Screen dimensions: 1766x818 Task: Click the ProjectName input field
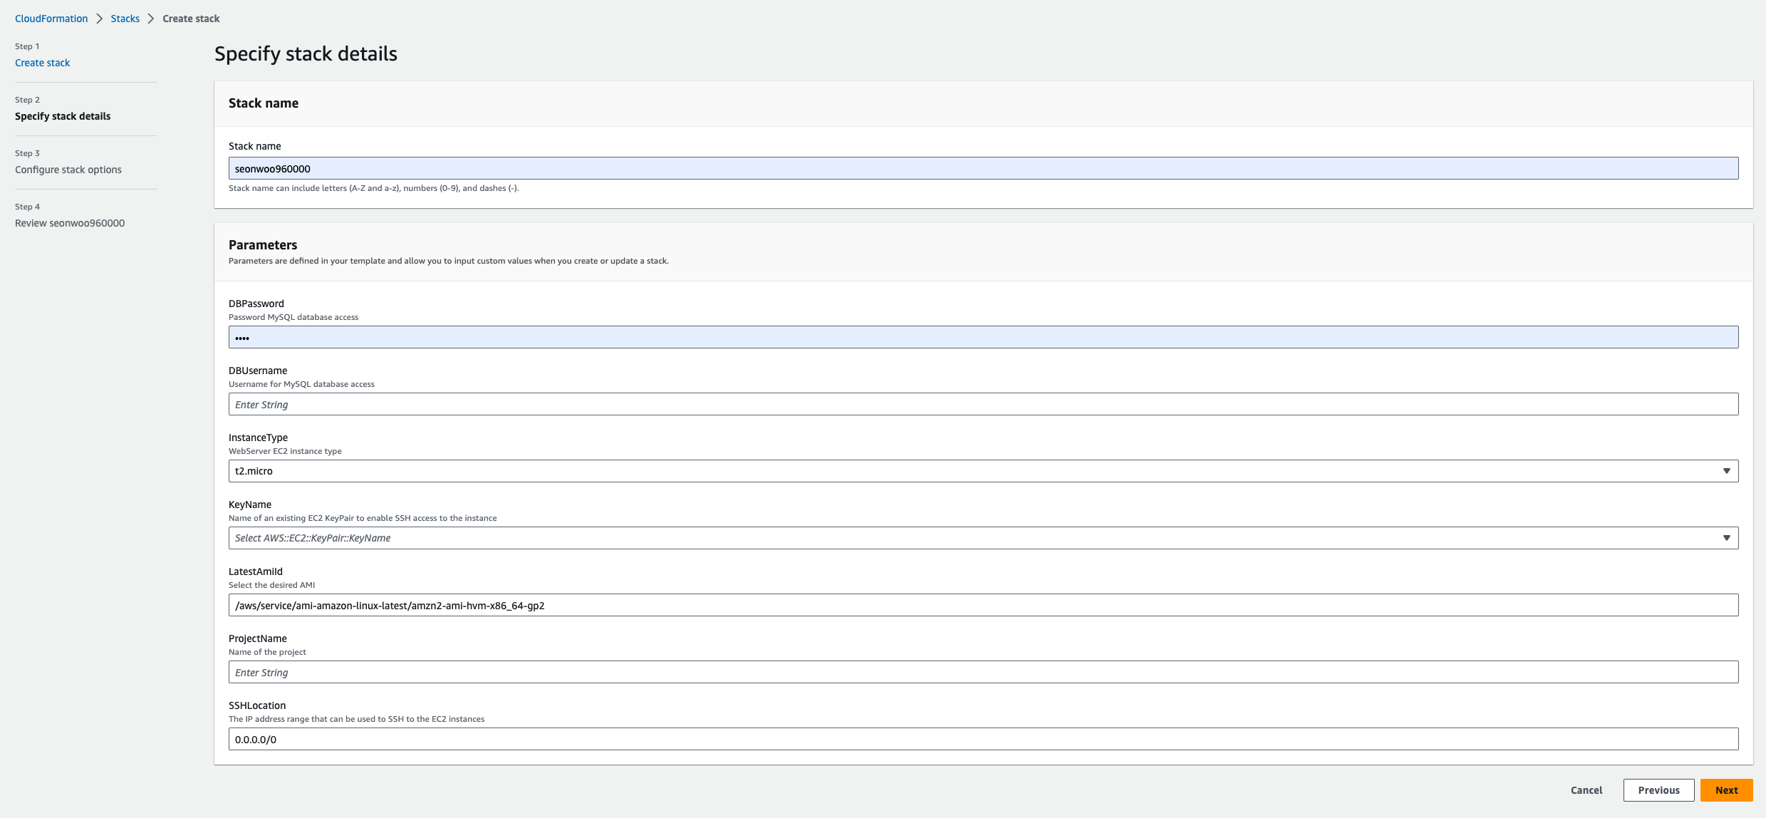tap(983, 673)
